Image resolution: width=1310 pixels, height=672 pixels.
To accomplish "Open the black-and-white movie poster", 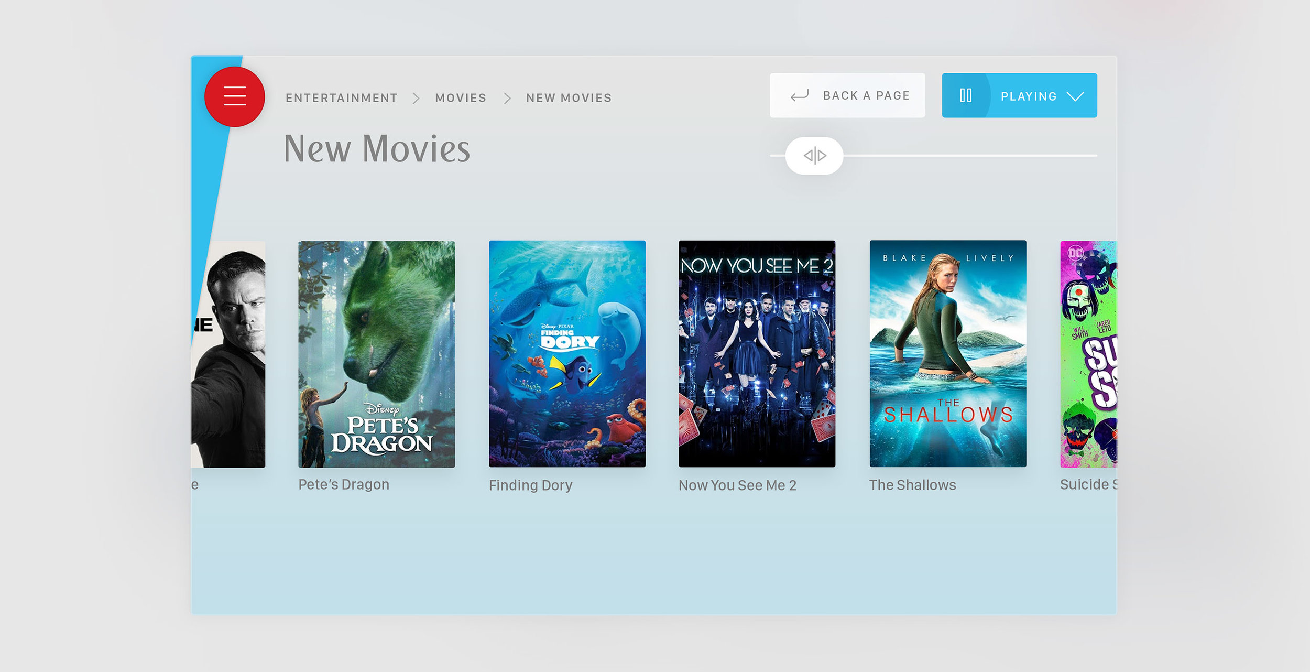I will click(x=228, y=354).
